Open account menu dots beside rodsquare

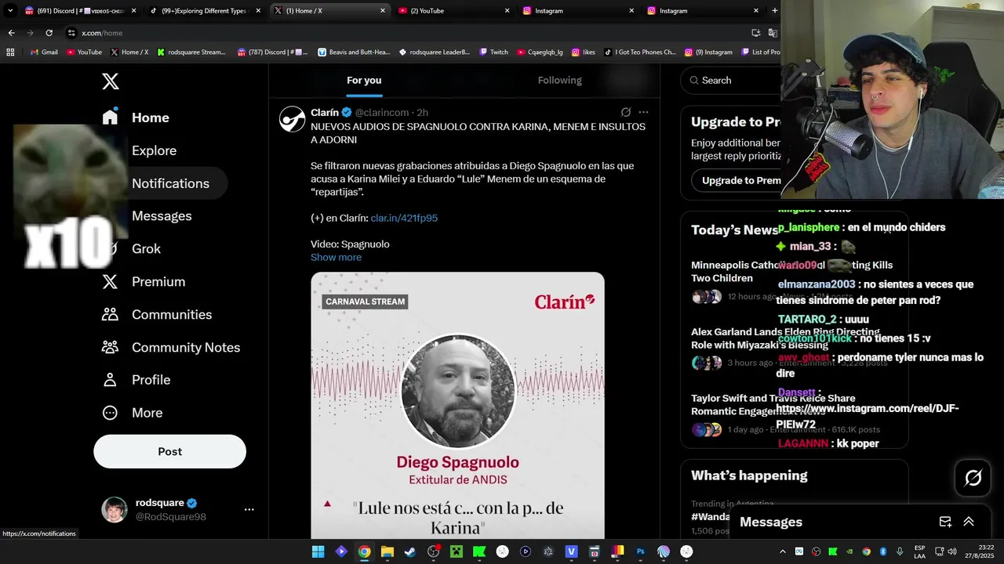pos(249,509)
